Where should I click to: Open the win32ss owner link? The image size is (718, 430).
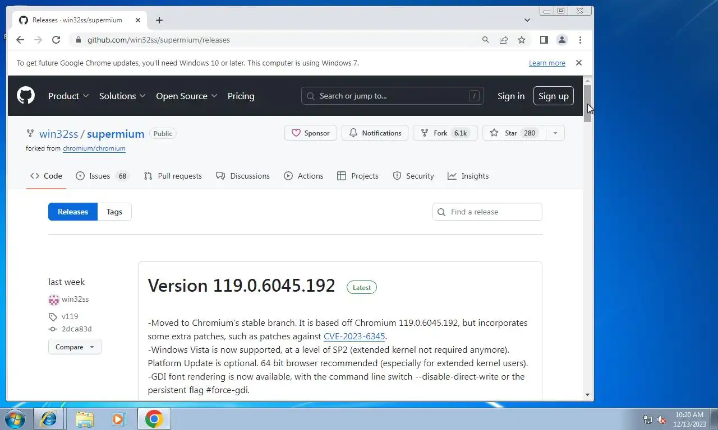coord(58,134)
